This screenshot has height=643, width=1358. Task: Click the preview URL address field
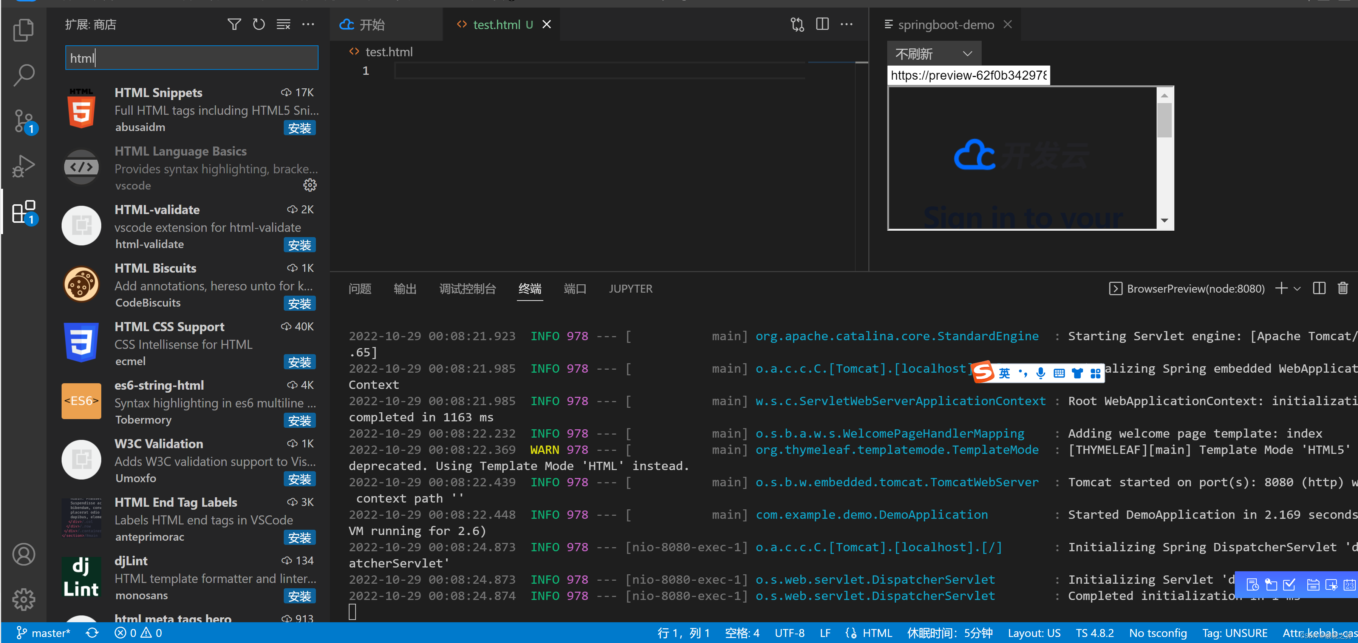968,75
